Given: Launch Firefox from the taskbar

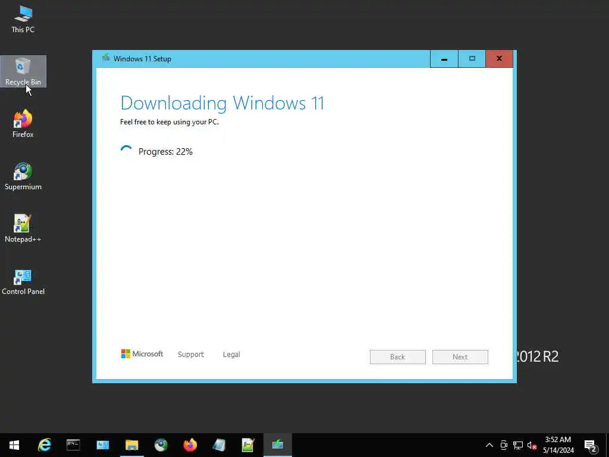Looking at the screenshot, I should click(x=190, y=445).
